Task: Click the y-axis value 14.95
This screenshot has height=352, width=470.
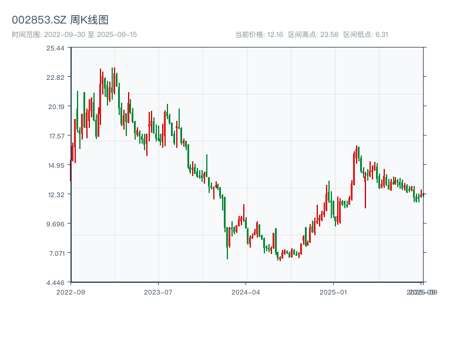Action: [56, 165]
